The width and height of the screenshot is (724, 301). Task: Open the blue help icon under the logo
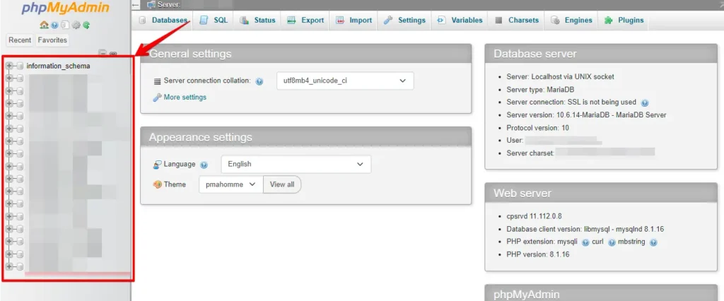(x=54, y=25)
